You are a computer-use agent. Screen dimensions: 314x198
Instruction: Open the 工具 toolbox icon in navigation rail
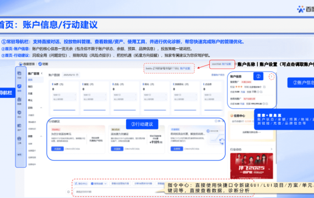point(19,139)
